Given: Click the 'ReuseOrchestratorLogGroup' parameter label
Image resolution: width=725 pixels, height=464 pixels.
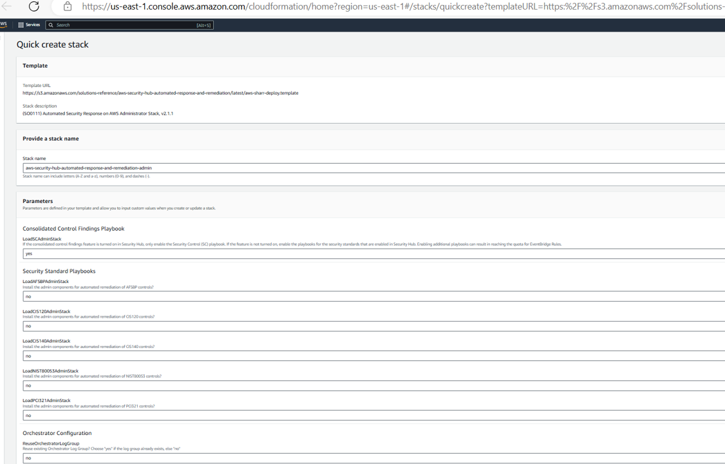Looking at the screenshot, I should point(51,443).
